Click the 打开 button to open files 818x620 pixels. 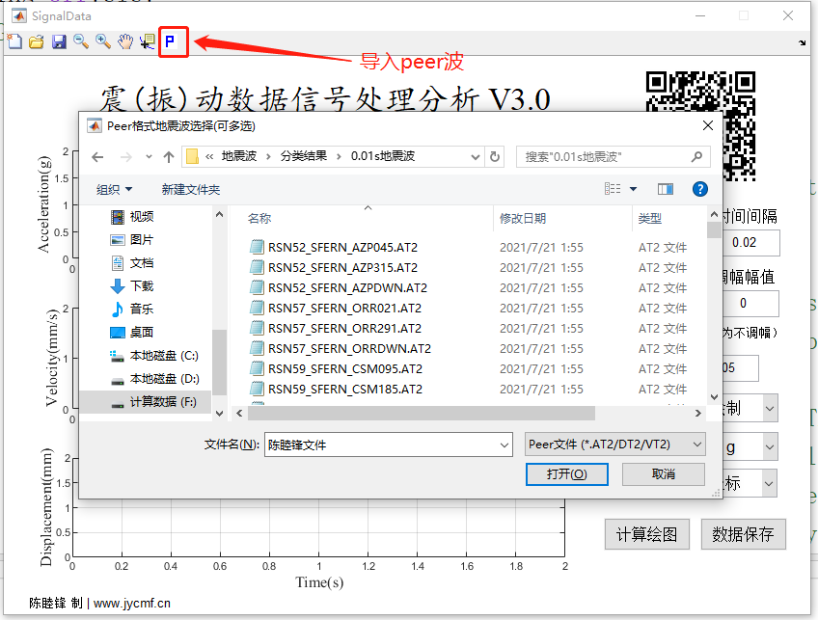567,473
